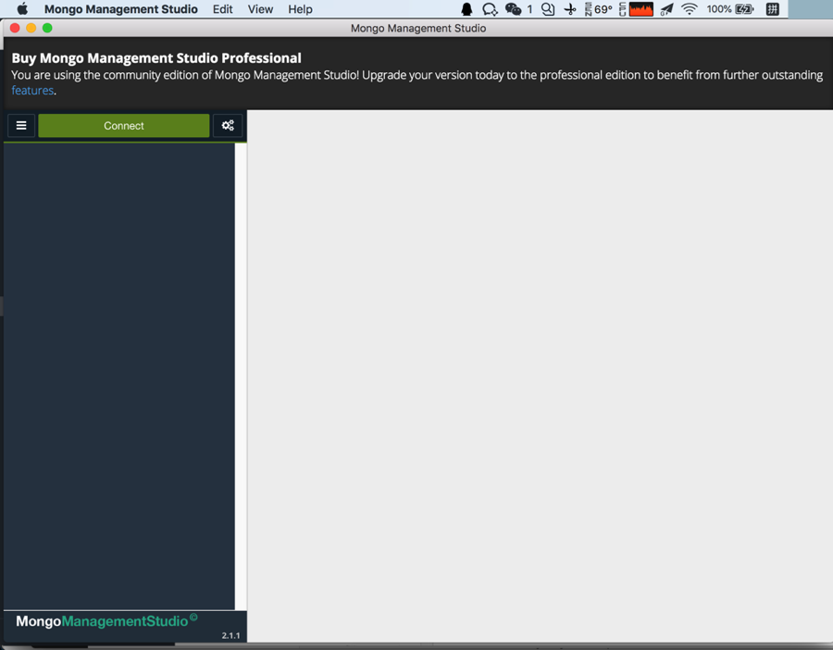833x650 pixels.
Task: Click the scissors menu bar icon
Action: [x=570, y=9]
